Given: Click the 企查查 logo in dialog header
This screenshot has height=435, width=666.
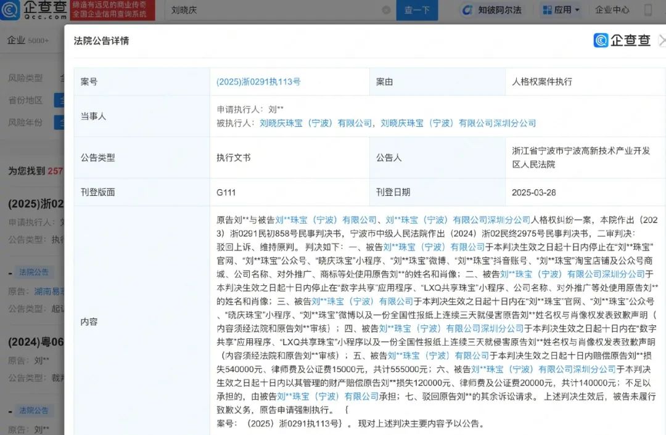Looking at the screenshot, I should click(x=622, y=41).
